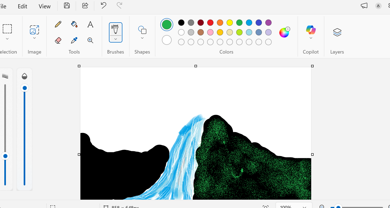Pick a color with the Color picker tool
The height and width of the screenshot is (208, 390).
[74, 40]
